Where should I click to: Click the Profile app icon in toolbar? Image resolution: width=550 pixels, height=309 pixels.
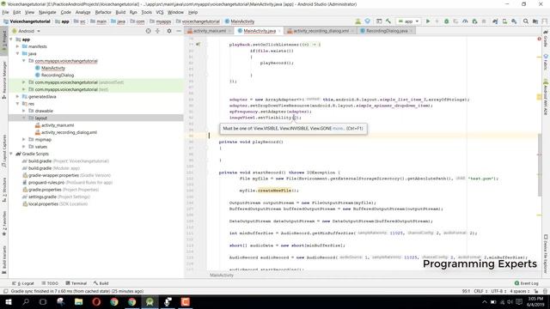click(465, 21)
